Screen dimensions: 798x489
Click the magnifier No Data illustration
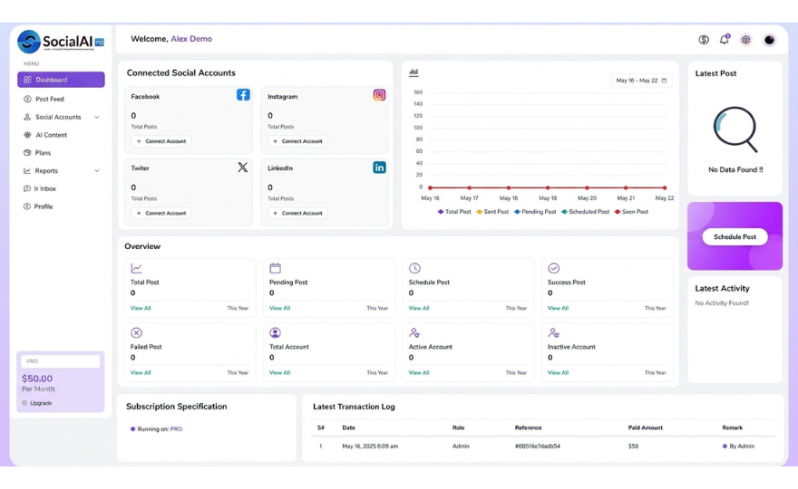tap(735, 129)
